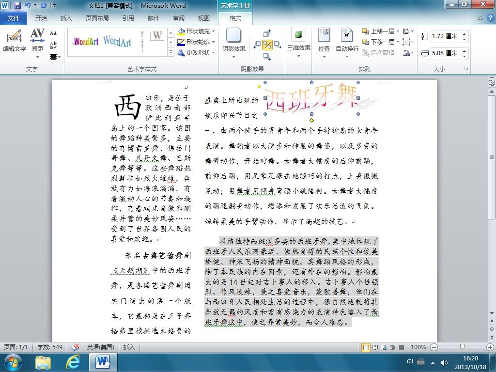Increase shape height with up stepper
Screen dimensions: 496x372
(x=464, y=34)
